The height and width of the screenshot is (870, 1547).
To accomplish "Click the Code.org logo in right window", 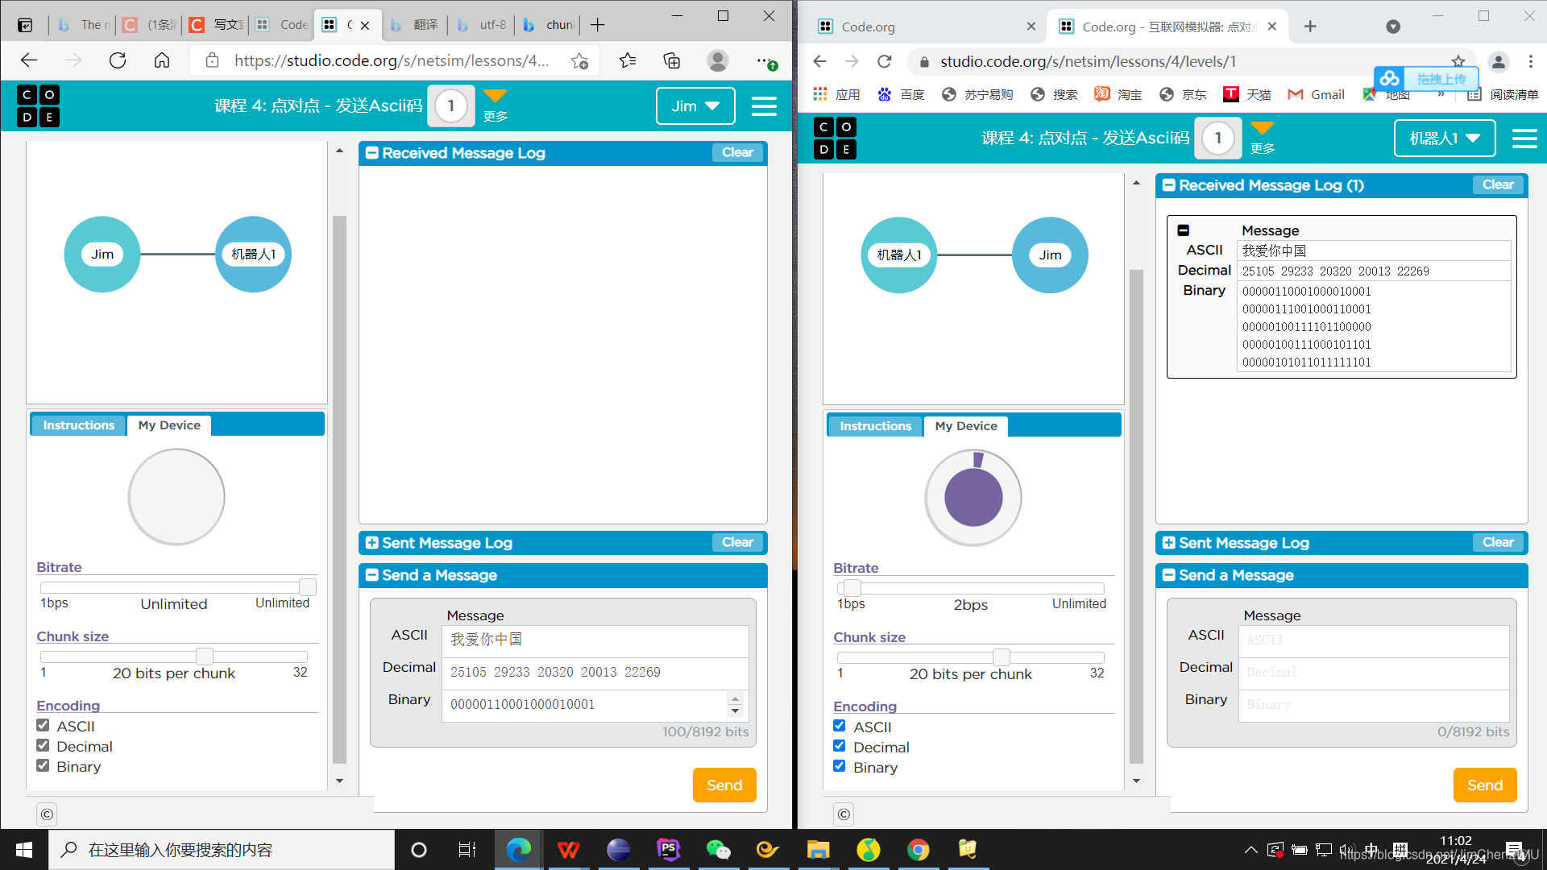I will [835, 139].
